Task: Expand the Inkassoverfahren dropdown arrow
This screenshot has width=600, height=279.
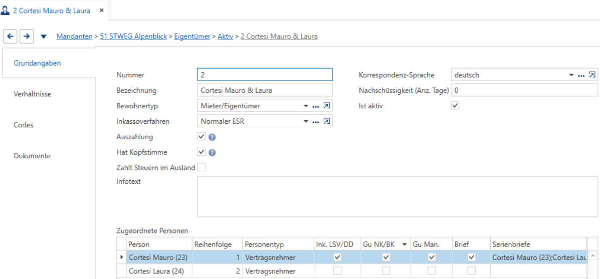Action: [306, 122]
